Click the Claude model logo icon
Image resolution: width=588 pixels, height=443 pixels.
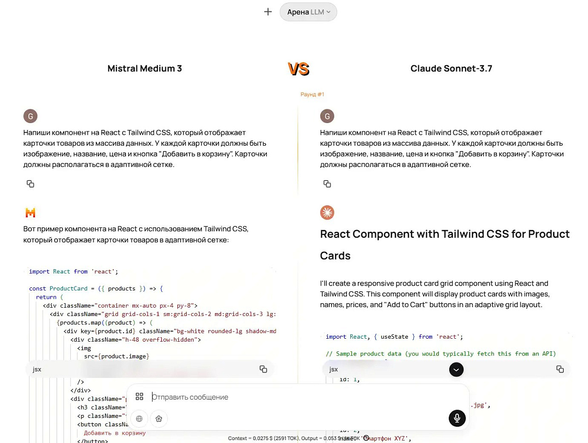pos(327,213)
